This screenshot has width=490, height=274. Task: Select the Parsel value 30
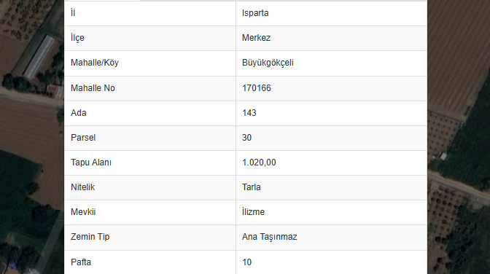(246, 138)
